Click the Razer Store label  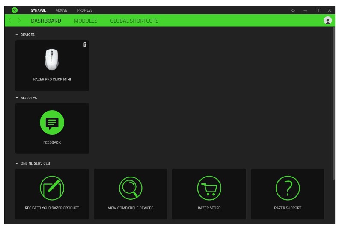click(x=209, y=208)
